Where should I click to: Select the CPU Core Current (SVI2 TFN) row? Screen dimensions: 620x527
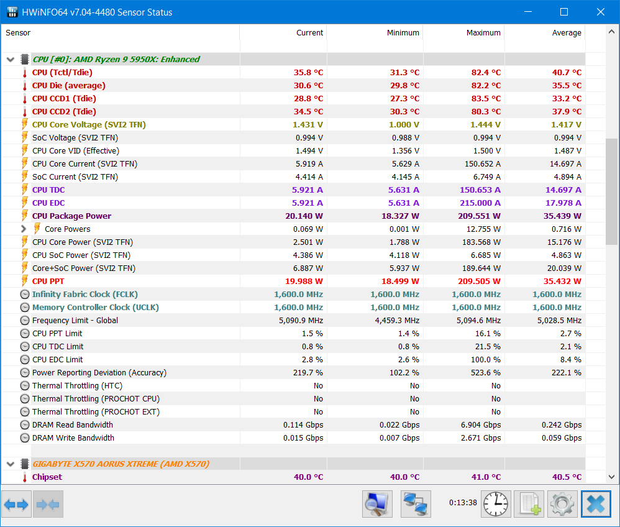point(293,164)
